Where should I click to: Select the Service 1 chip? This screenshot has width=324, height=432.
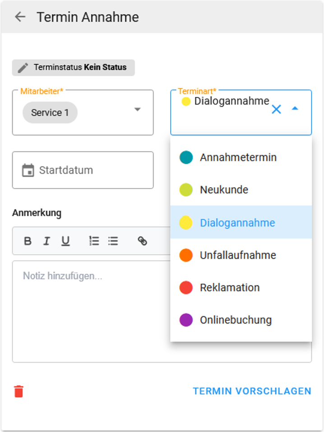click(x=50, y=112)
